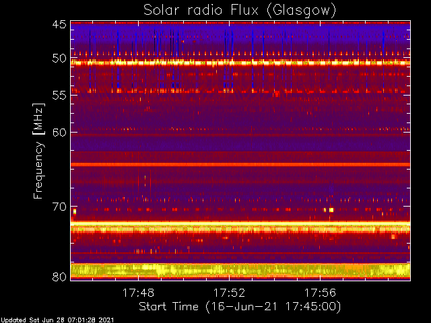Screen dimensions: 431x323
Task: Click the 'Start Time (16-Jun-21 17:45:00)' label
Action: pyautogui.click(x=240, y=307)
